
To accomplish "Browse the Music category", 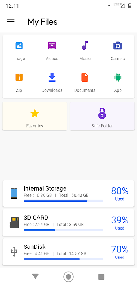I will point(85,51).
